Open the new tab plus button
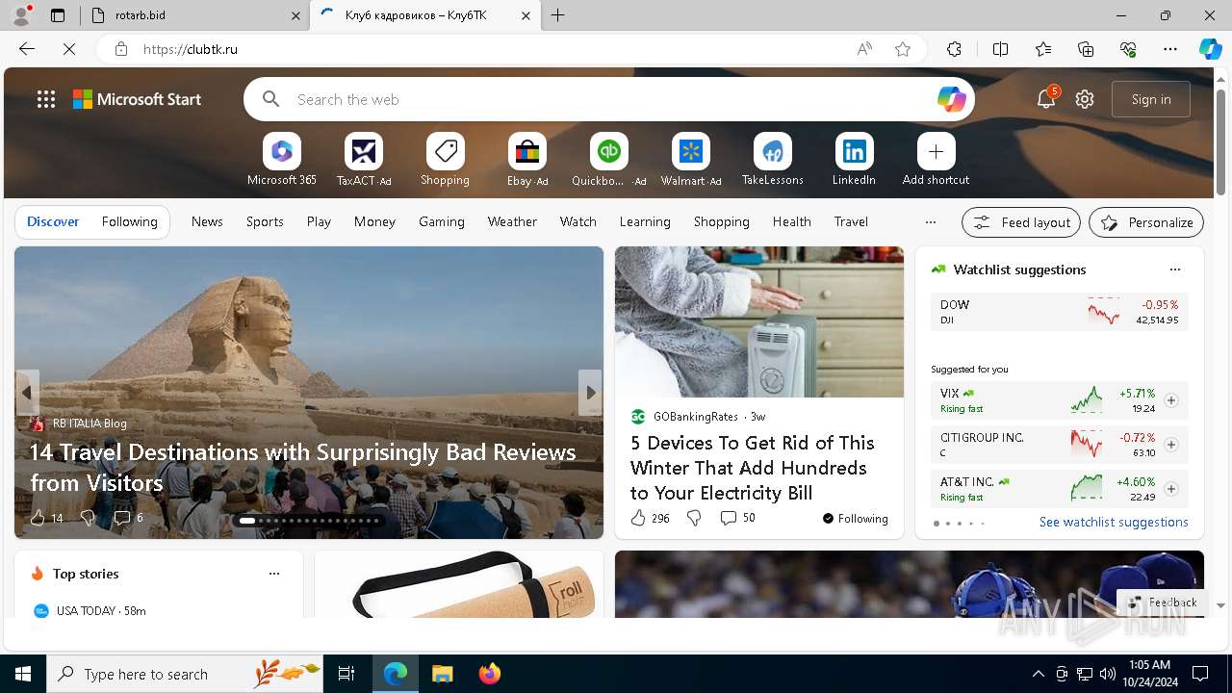Image resolution: width=1232 pixels, height=693 pixels. click(558, 15)
